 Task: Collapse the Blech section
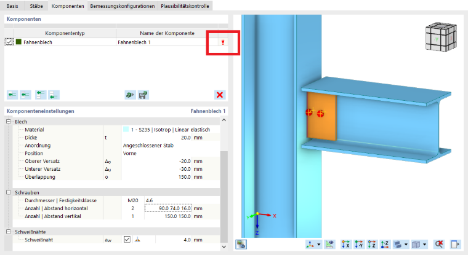pyautogui.click(x=9, y=122)
